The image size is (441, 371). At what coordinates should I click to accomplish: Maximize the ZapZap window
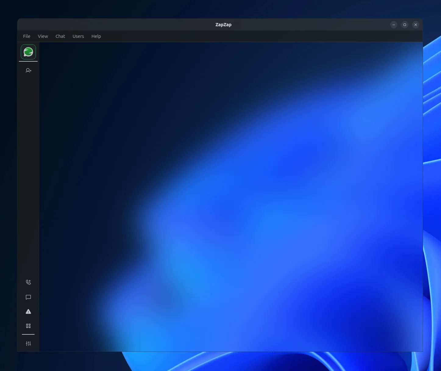pyautogui.click(x=405, y=25)
